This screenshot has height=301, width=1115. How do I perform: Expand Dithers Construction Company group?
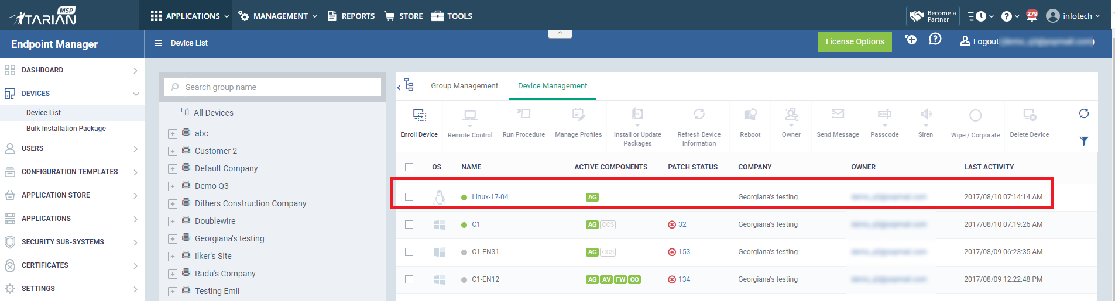pyautogui.click(x=173, y=204)
